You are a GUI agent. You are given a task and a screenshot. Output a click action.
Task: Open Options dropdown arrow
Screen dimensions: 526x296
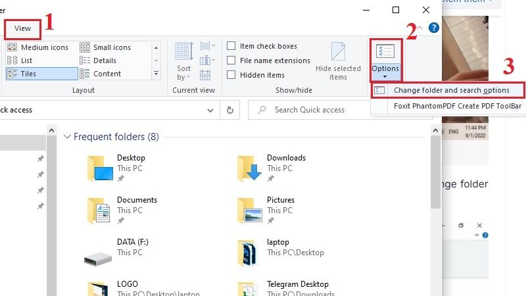(385, 77)
